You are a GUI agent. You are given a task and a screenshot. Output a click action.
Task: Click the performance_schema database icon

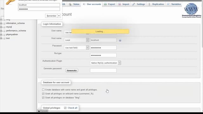[x=4, y=31]
